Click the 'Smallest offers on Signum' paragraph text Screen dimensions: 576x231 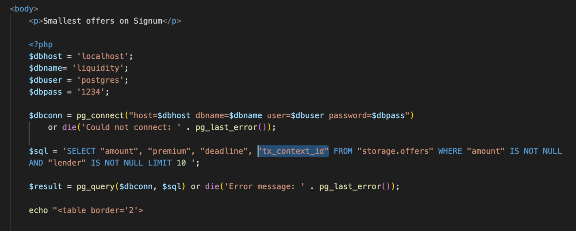(103, 21)
